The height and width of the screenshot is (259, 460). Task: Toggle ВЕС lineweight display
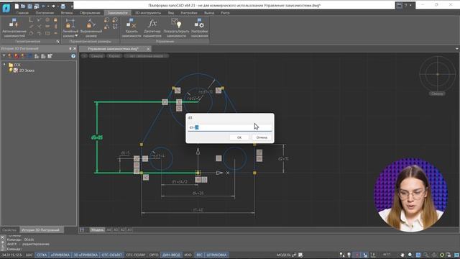pyautogui.click(x=199, y=255)
